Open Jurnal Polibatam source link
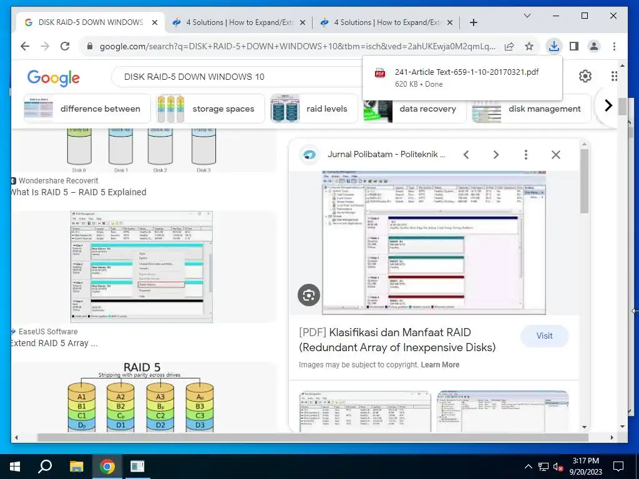 386,155
